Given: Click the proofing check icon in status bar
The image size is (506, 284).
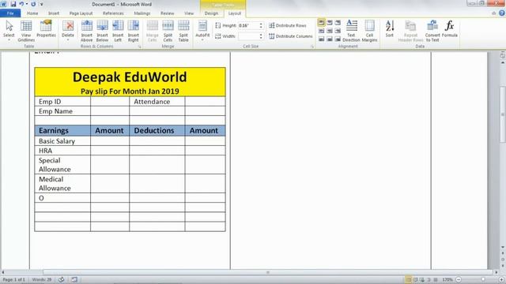Looking at the screenshot, I should click(x=62, y=279).
